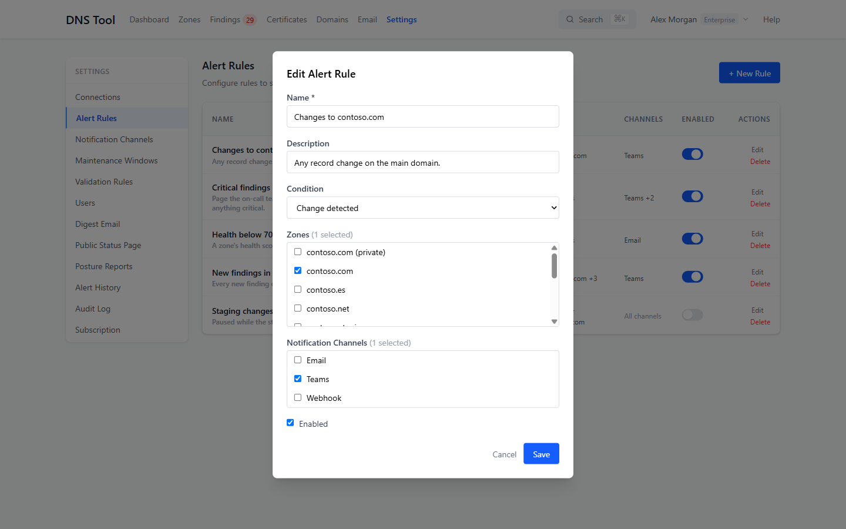Click the Search box
The width and height of the screenshot is (846, 529).
click(x=597, y=19)
